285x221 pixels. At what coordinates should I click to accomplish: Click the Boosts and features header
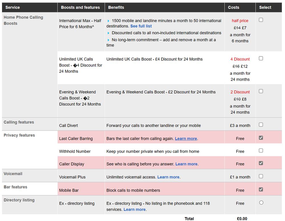pos(80,7)
